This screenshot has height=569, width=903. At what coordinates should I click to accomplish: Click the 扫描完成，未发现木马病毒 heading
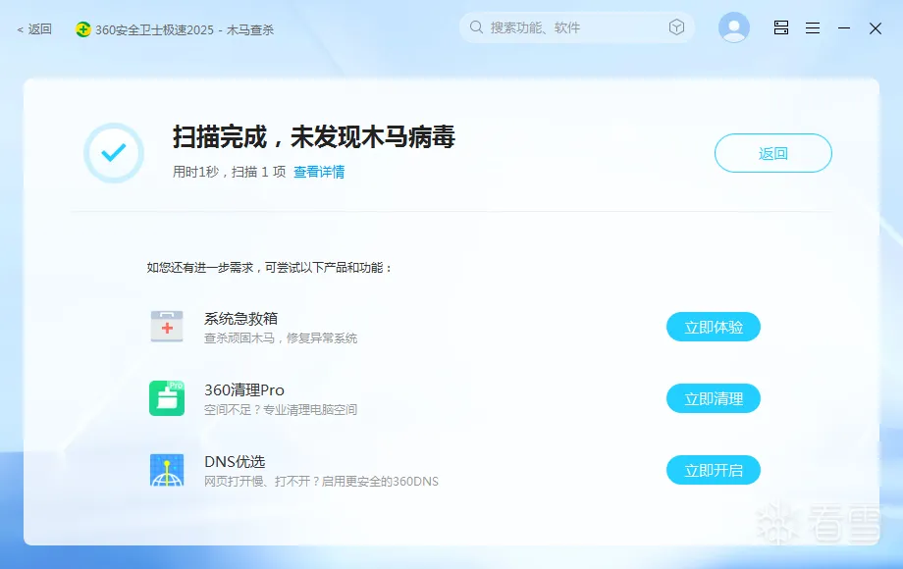314,137
